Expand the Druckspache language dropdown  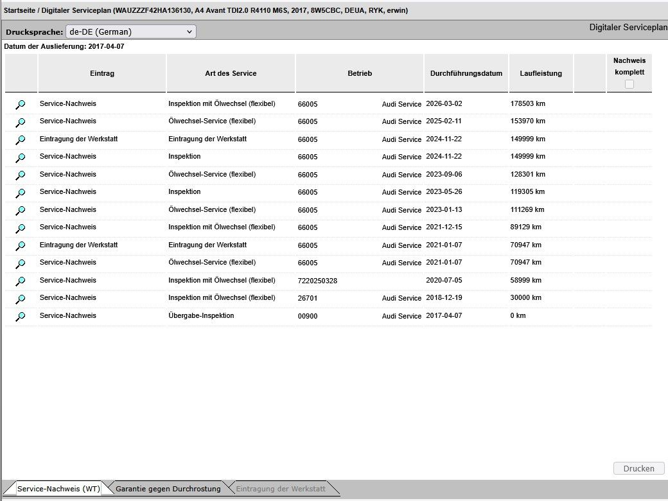click(131, 31)
